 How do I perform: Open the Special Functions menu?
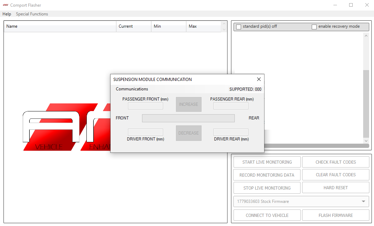[x=32, y=14]
